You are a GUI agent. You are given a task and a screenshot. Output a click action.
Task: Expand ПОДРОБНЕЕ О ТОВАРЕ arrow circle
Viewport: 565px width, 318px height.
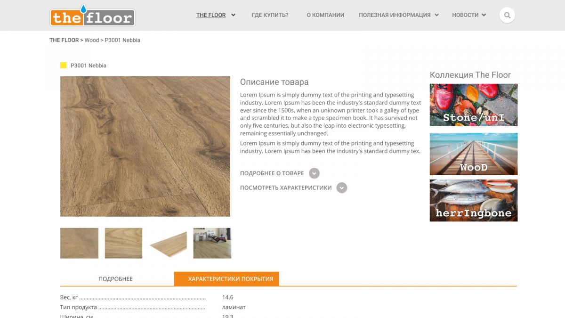tap(314, 173)
